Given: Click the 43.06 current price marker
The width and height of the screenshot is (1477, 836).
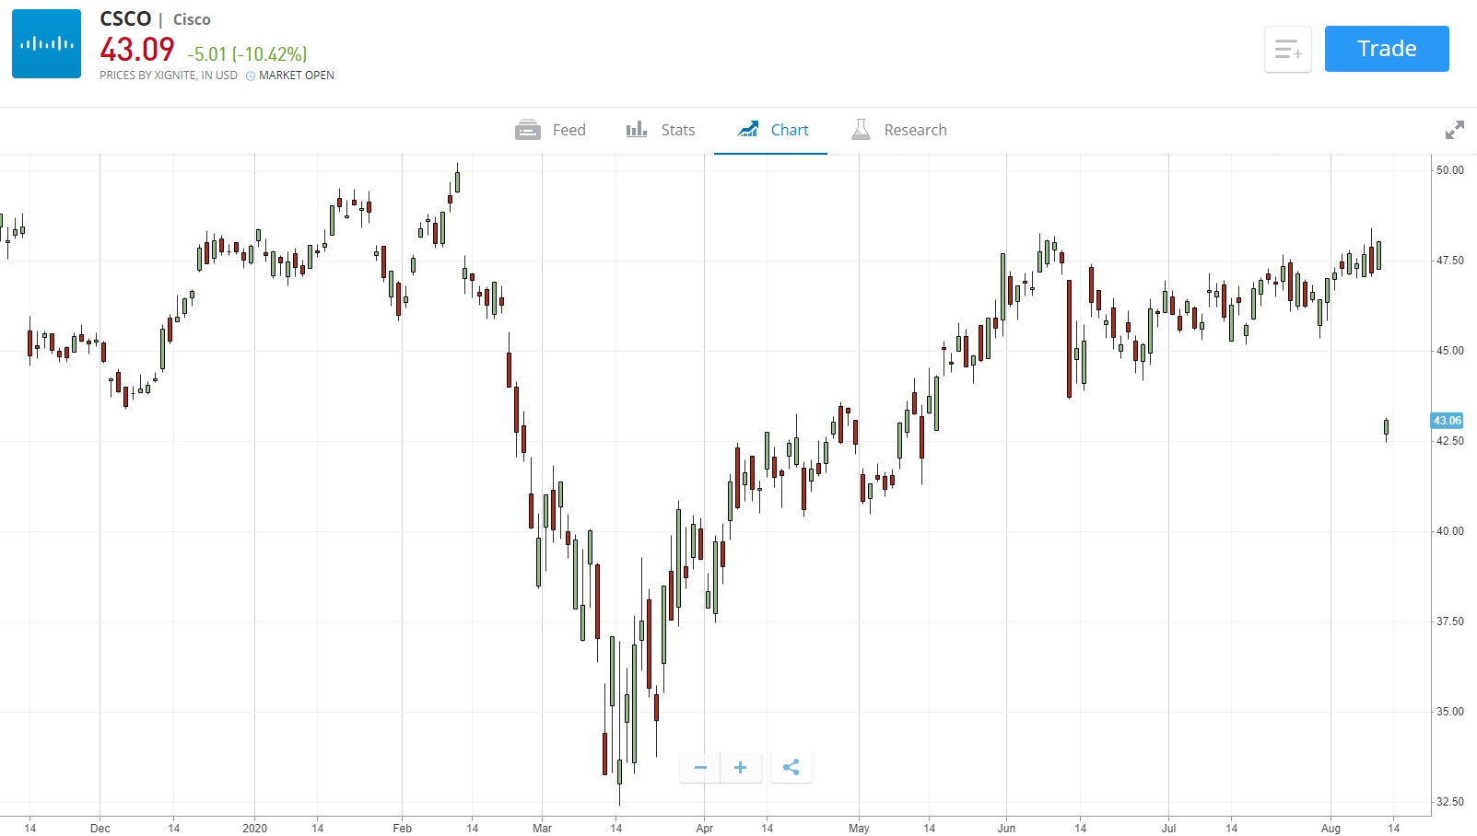Looking at the screenshot, I should click(x=1447, y=421).
